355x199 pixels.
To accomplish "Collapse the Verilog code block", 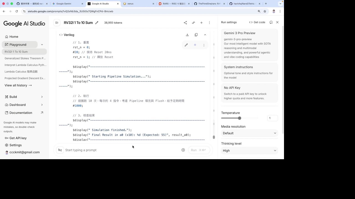I will [205, 35].
